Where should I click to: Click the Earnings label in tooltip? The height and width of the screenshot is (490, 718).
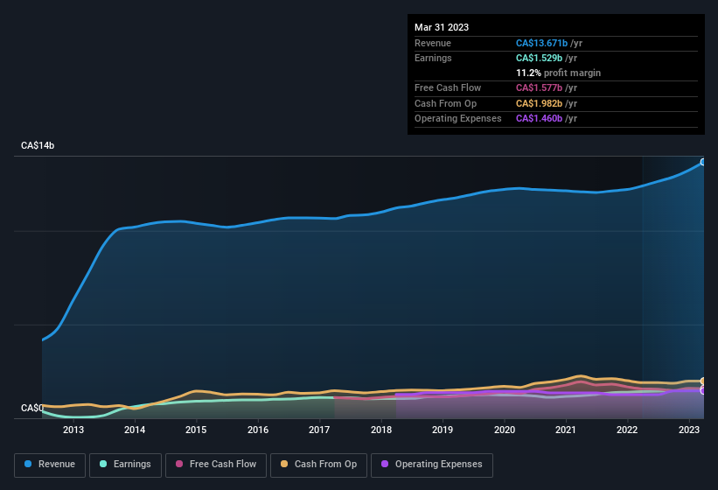click(x=433, y=58)
